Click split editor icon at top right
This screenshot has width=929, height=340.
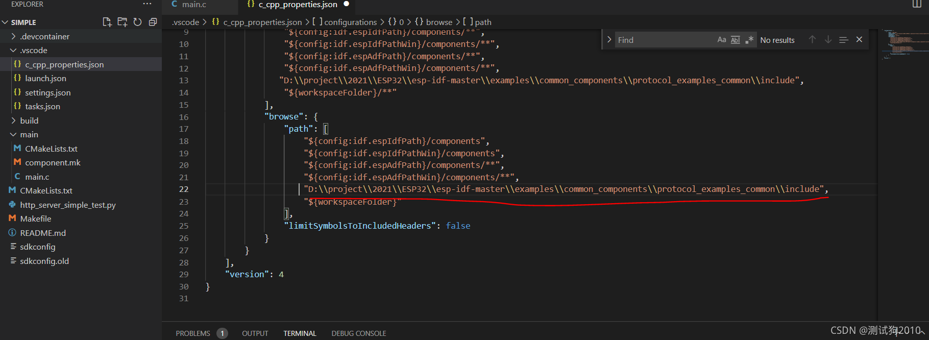click(x=917, y=4)
